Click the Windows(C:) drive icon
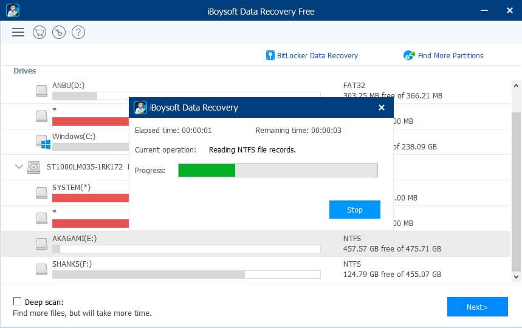Image resolution: width=522 pixels, height=328 pixels. pyautogui.click(x=43, y=142)
